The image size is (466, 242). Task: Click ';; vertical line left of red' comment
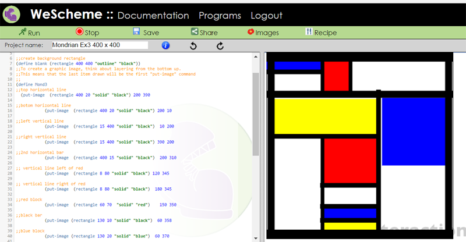(x=50, y=168)
